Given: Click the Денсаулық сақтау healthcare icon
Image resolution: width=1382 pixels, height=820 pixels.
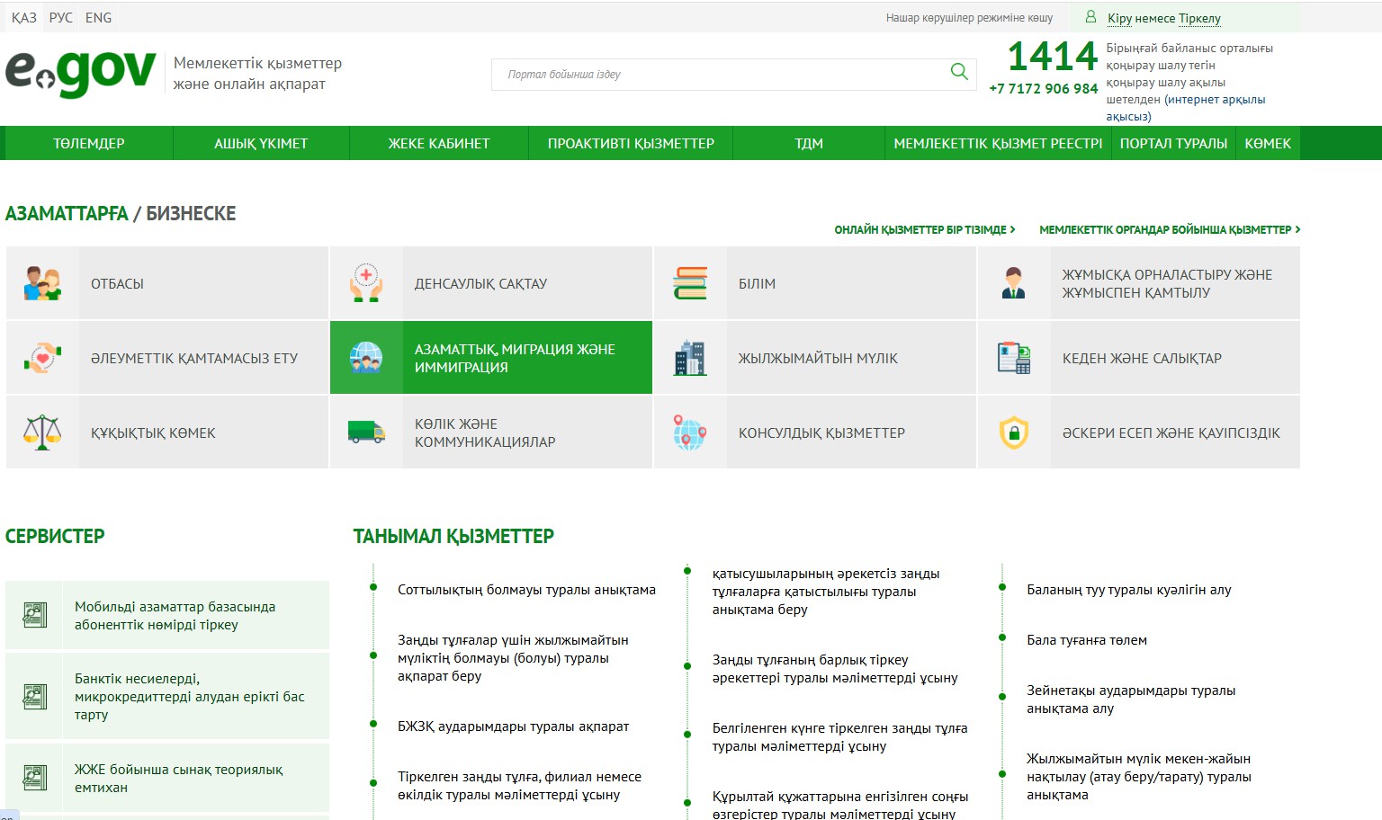Looking at the screenshot, I should (366, 283).
